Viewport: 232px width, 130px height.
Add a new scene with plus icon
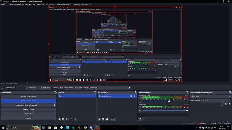tap(59, 119)
